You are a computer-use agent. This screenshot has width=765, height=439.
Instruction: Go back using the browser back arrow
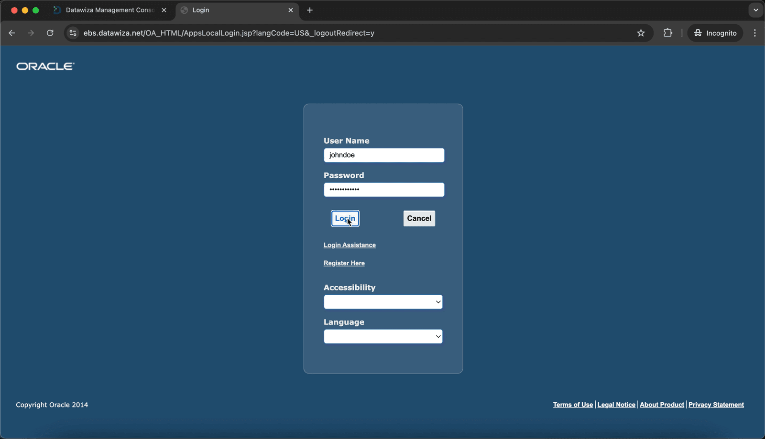tap(12, 33)
